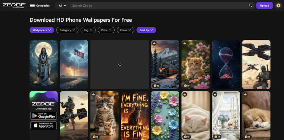Open the hourglass galaxy wallpaper thumbnail

[x=226, y=65]
